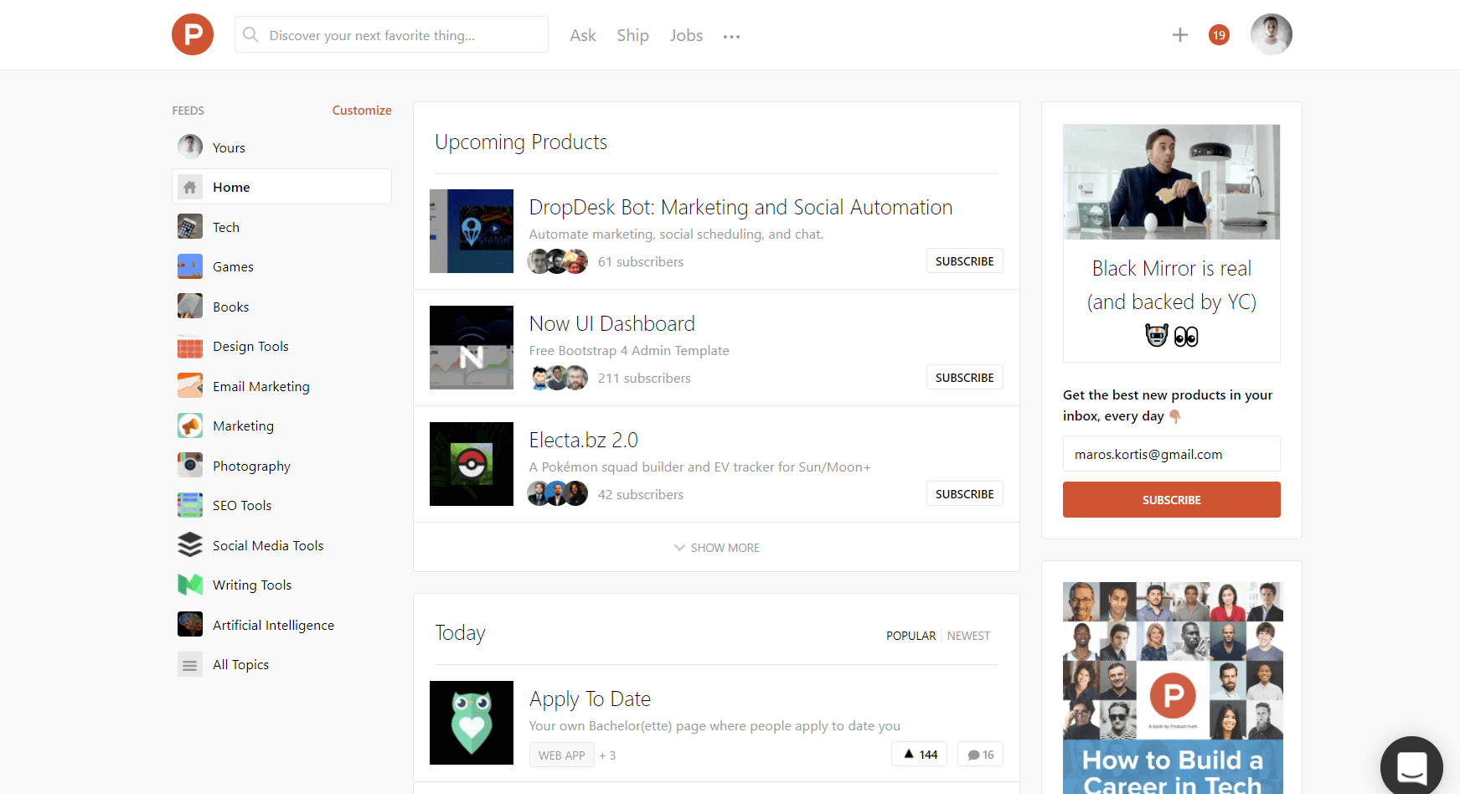The image size is (1460, 794).
Task: Open the user profile avatar menu
Action: tap(1271, 35)
